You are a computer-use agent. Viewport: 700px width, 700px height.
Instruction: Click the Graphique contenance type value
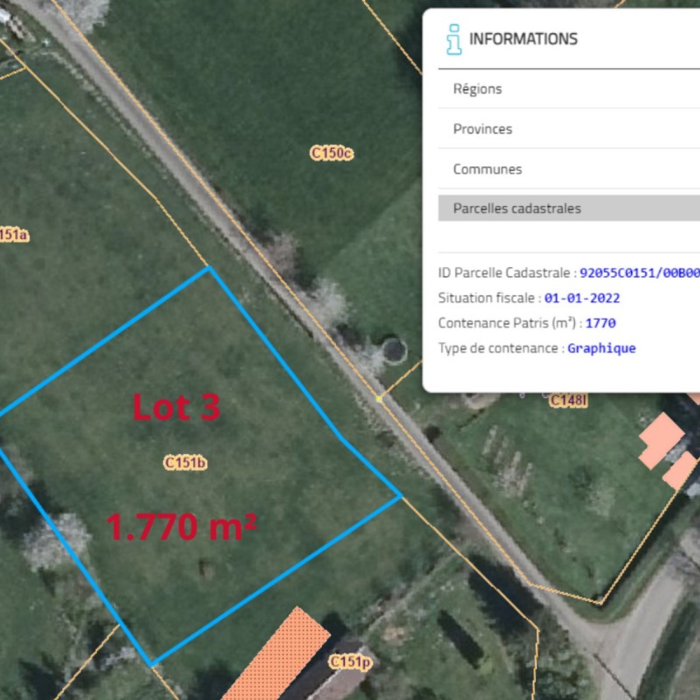click(601, 348)
